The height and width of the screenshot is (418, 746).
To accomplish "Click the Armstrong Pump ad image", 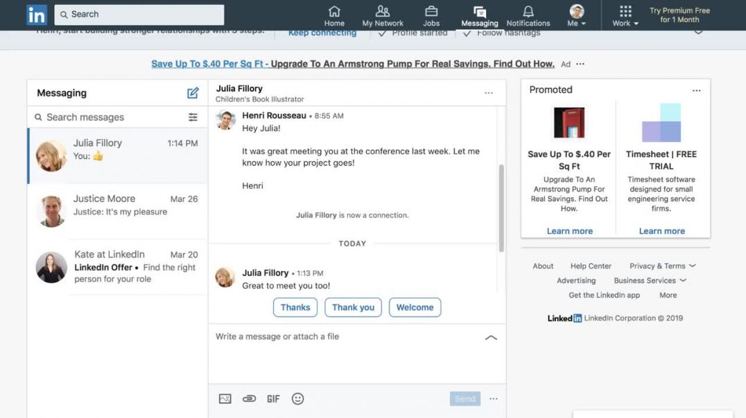I will pos(569,122).
